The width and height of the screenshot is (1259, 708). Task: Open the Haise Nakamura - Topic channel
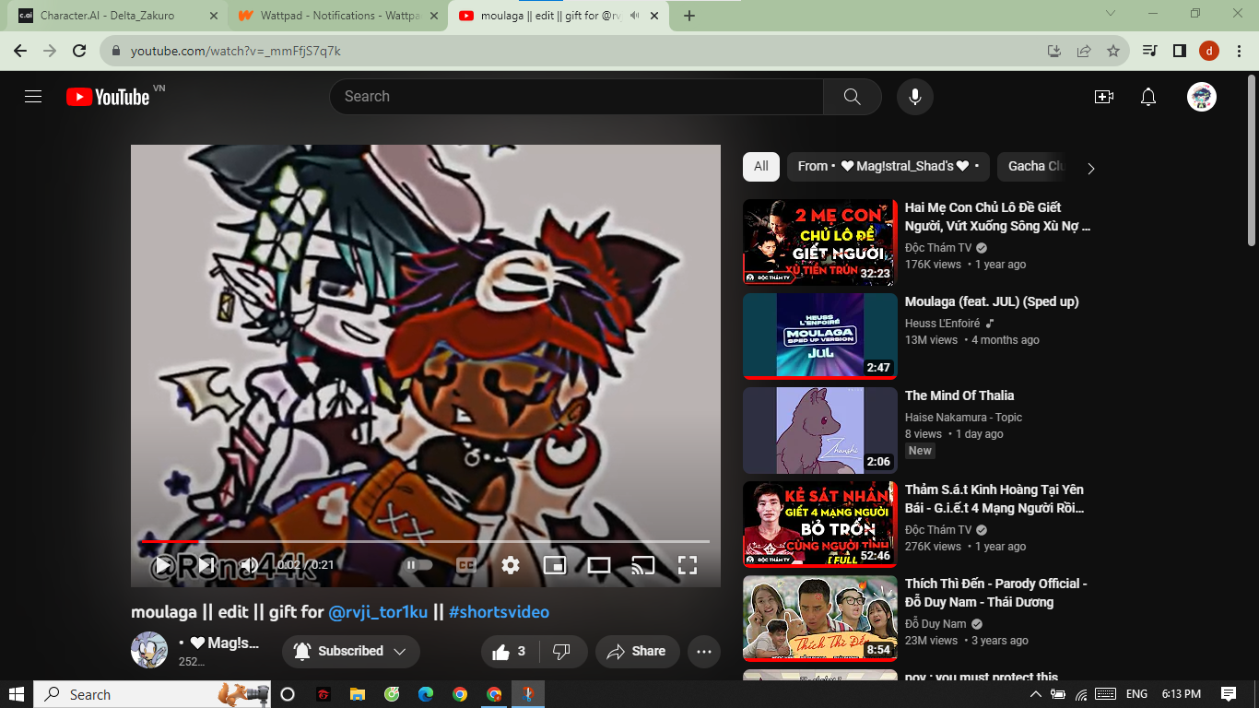963,418
